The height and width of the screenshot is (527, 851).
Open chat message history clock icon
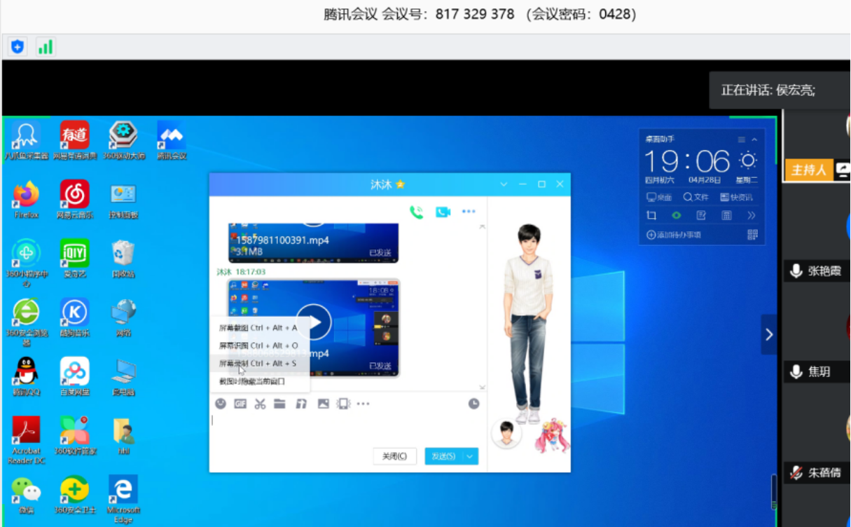[x=474, y=404]
